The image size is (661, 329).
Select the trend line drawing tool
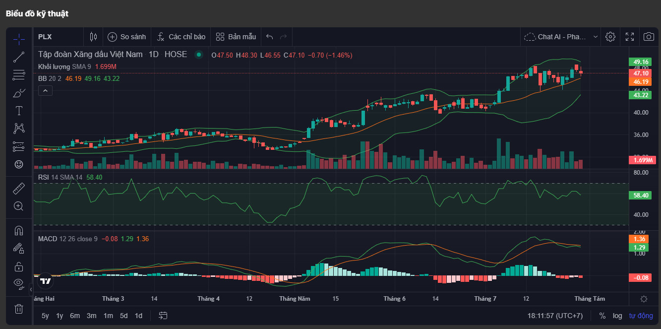pyautogui.click(x=19, y=57)
